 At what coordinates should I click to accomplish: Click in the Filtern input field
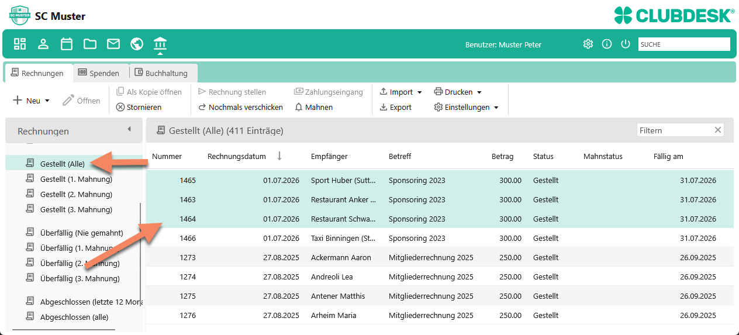[675, 130]
